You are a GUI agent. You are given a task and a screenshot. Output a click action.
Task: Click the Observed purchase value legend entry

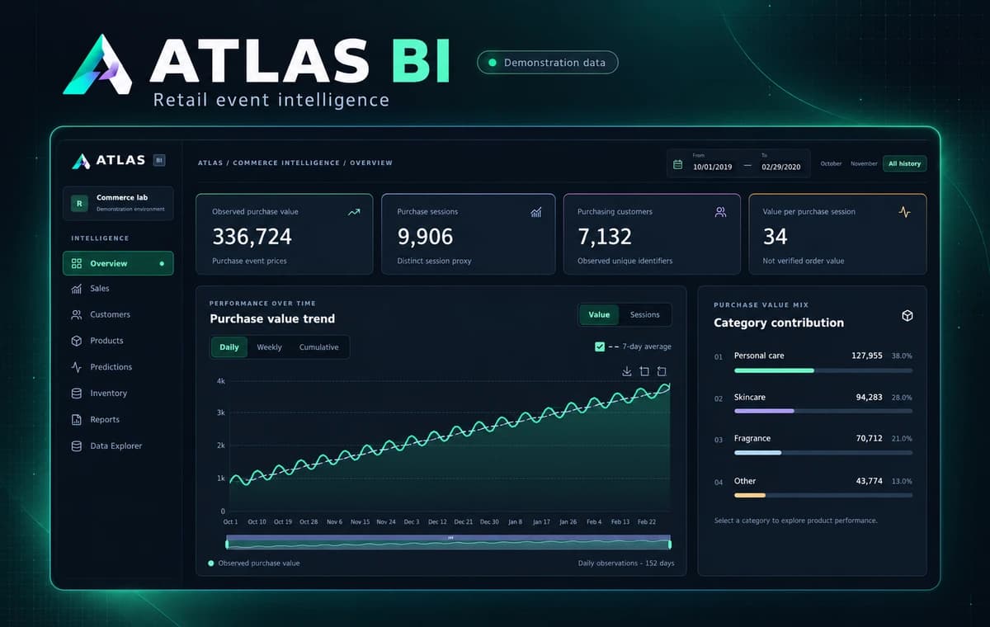254,563
